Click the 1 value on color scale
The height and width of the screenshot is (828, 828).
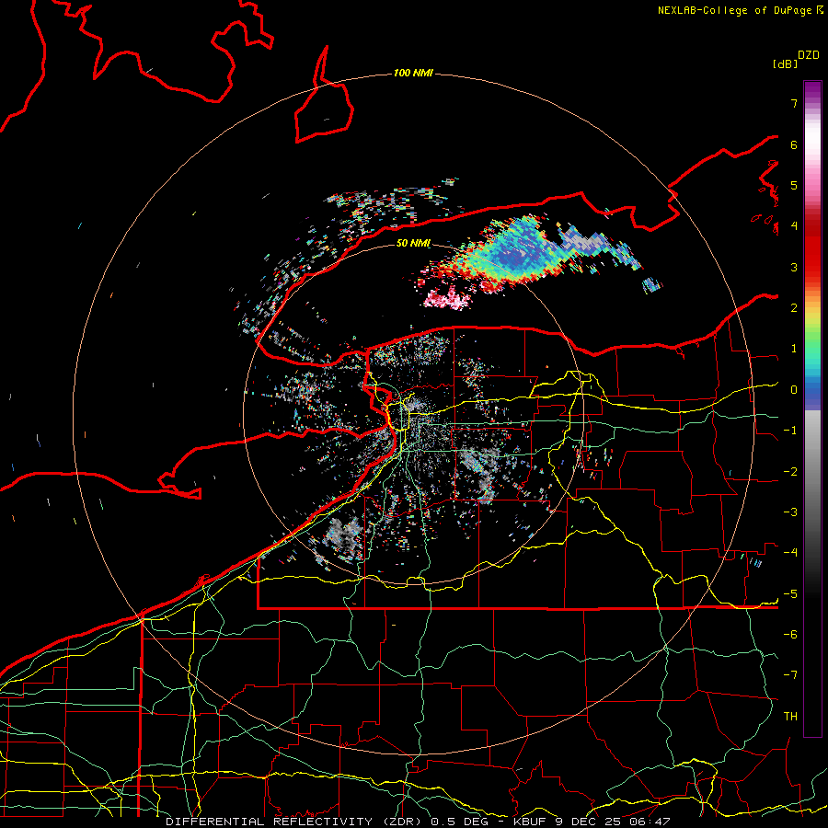pyautogui.click(x=794, y=349)
